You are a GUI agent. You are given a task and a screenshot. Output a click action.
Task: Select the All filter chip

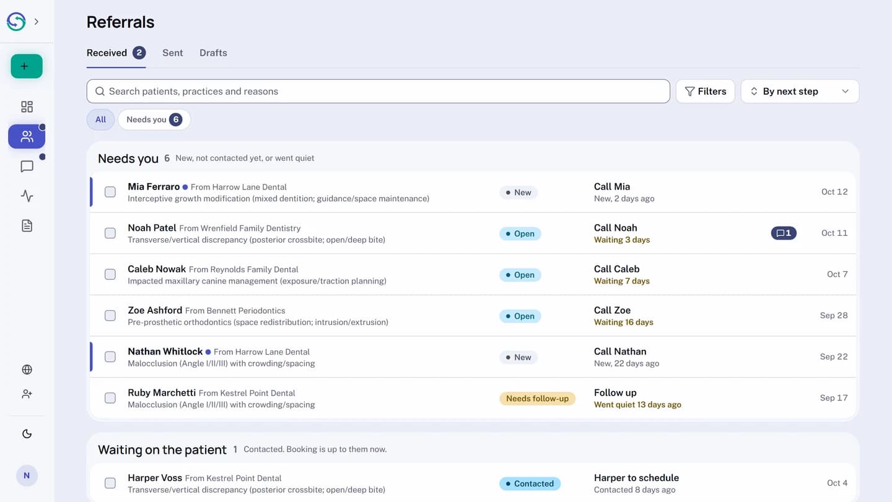[x=100, y=119]
